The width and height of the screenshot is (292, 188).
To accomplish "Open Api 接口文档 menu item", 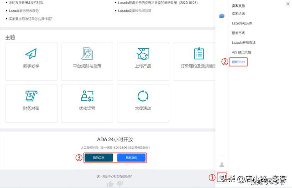I will coord(241,52).
